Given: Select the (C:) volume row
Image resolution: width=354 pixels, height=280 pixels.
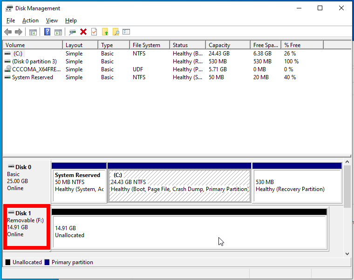Looking at the screenshot, I should (163, 54).
